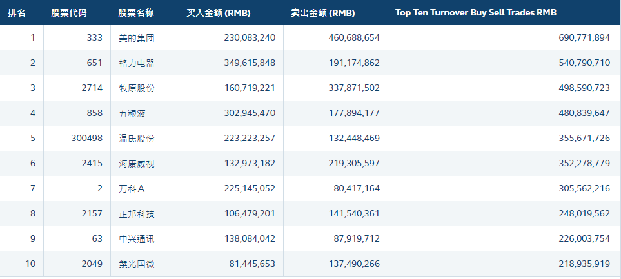Screen dimensions: 621x279
Task: Click the 卖出金额 (RMB) column header
Action: coord(323,13)
